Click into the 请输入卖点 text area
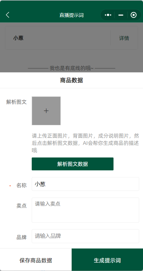Image resolution: width=143 pixels, height=271 pixels. coord(85,210)
